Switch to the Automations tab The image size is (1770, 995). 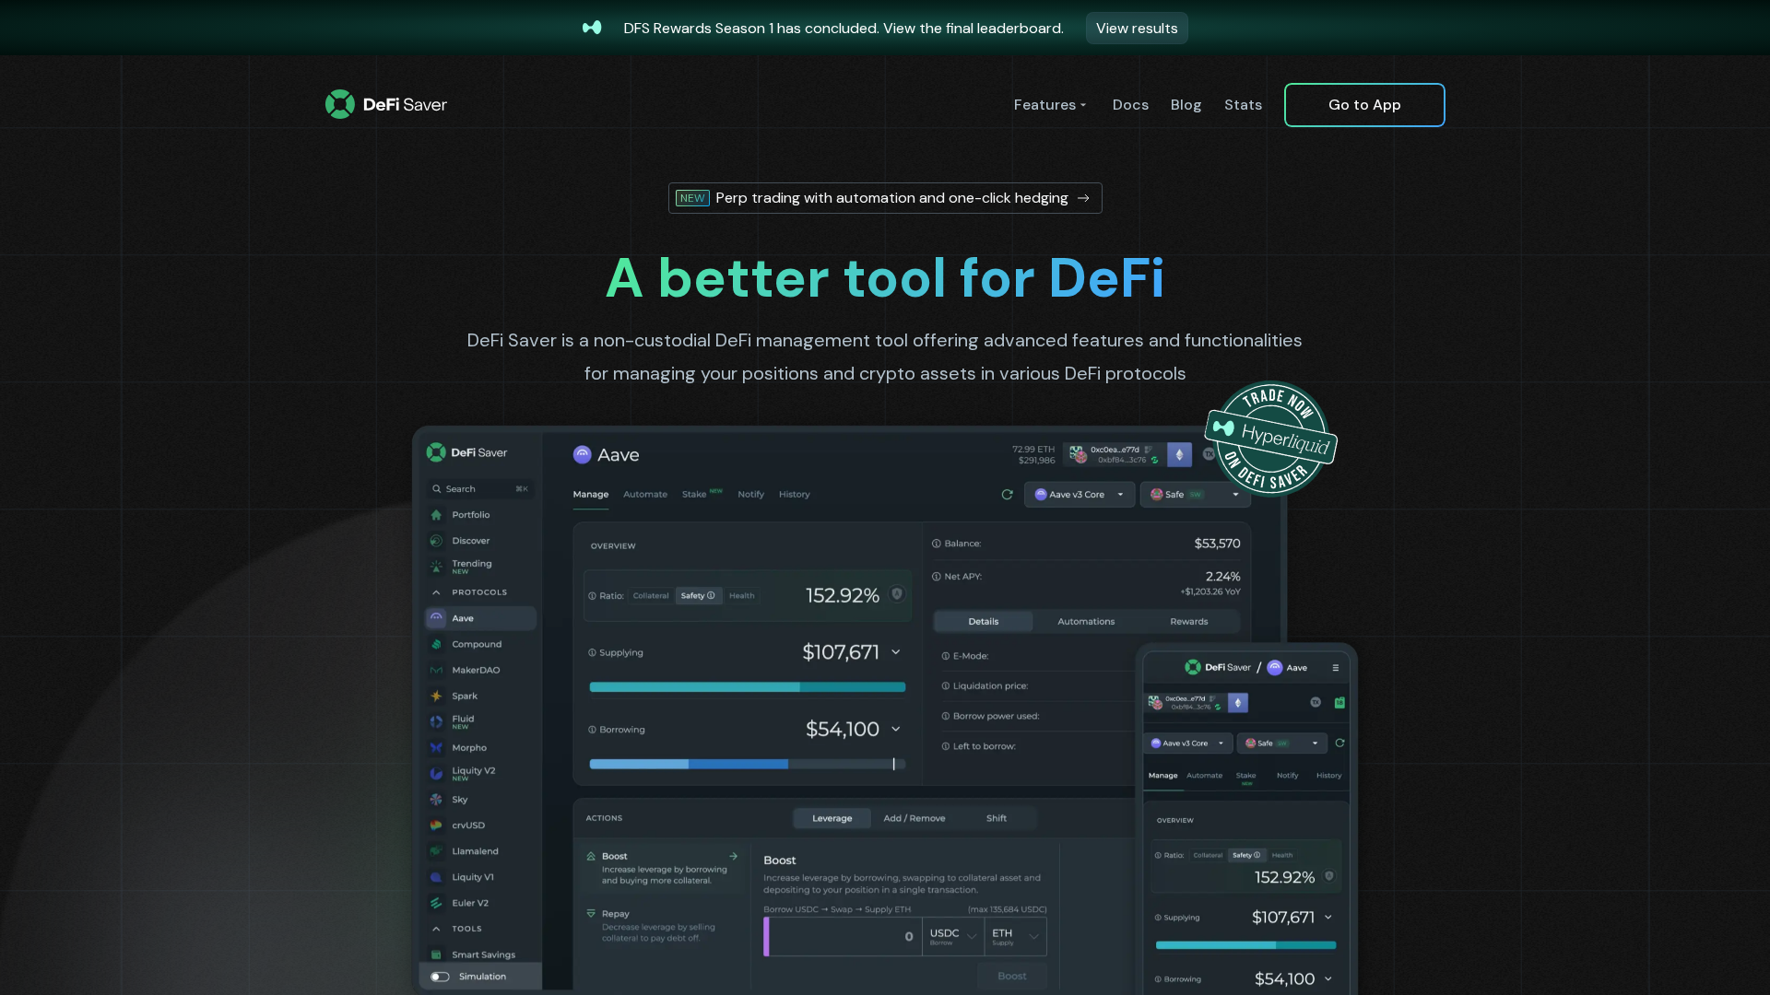pyautogui.click(x=1086, y=622)
